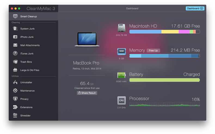Select Uninstaller utility label
The image size is (215, 134).
click(x=26, y=82)
